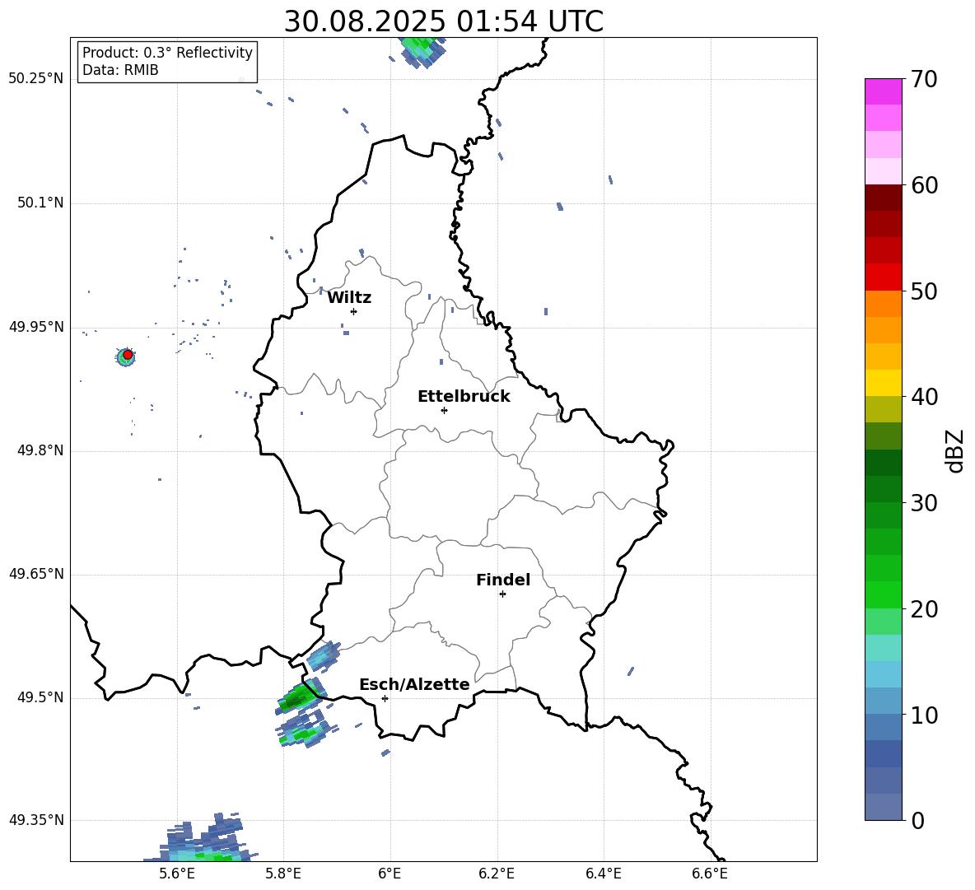Click the red radar site marker
The width and height of the screenshot is (975, 890).
point(128,354)
